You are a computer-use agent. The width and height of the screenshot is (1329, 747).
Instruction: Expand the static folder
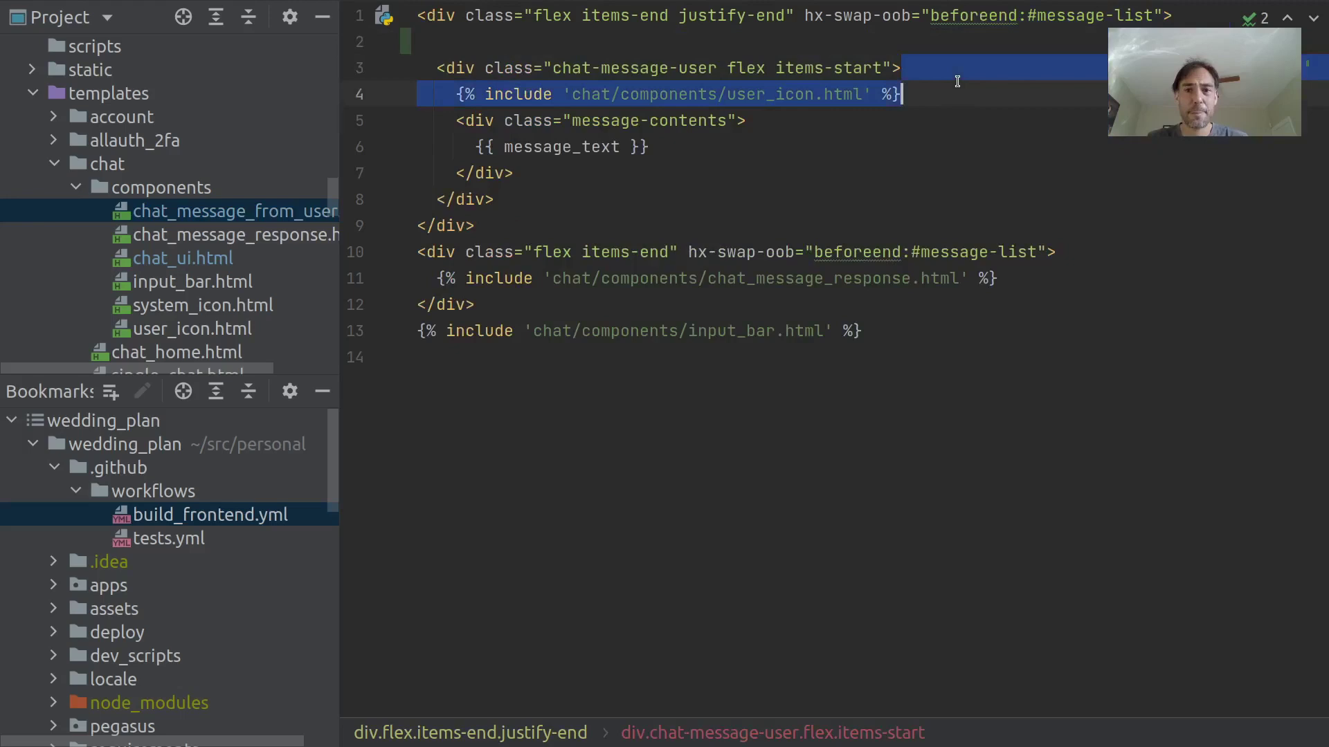(32, 69)
